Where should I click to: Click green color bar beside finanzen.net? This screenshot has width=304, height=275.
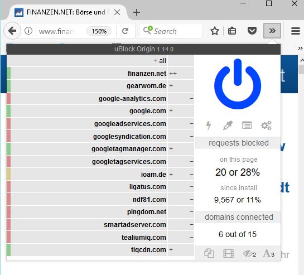coord(8,73)
